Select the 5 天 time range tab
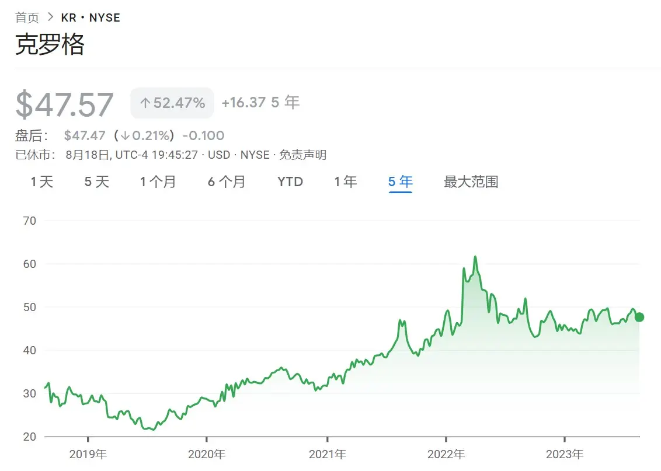Screen dimensions: 661x471 click(96, 182)
